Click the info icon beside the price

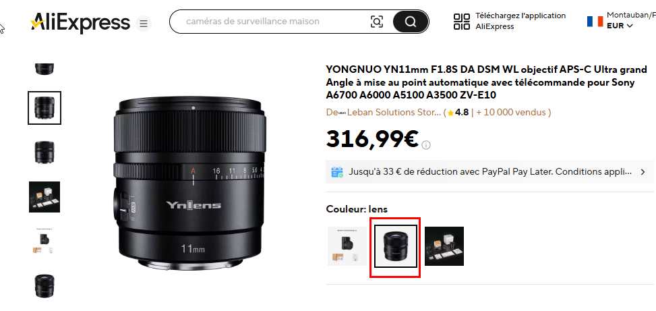click(x=426, y=145)
